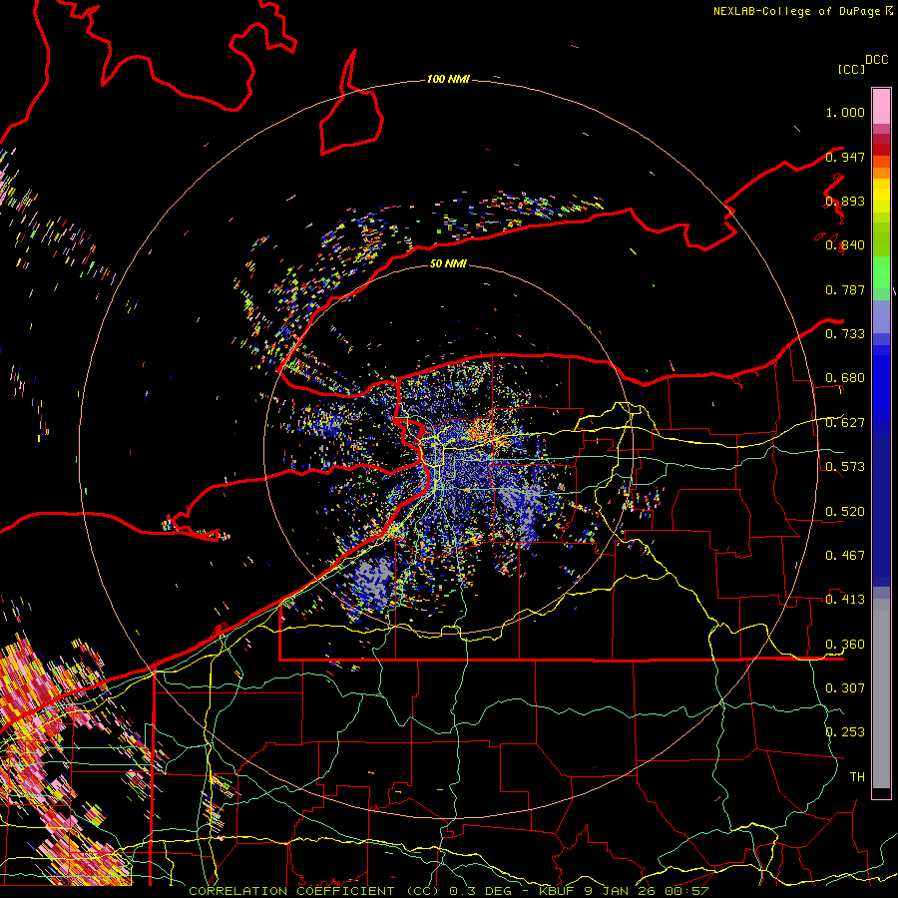
Task: Click the Correlation Coefficient caption at bottom
Action: pos(449,891)
